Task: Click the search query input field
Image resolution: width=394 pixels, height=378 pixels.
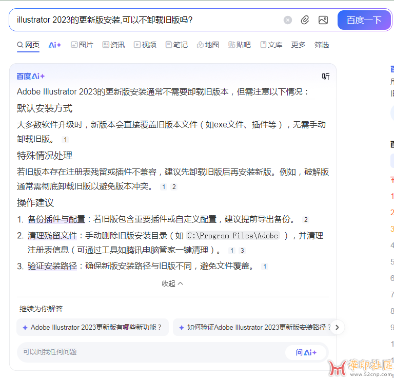Action: coord(148,20)
